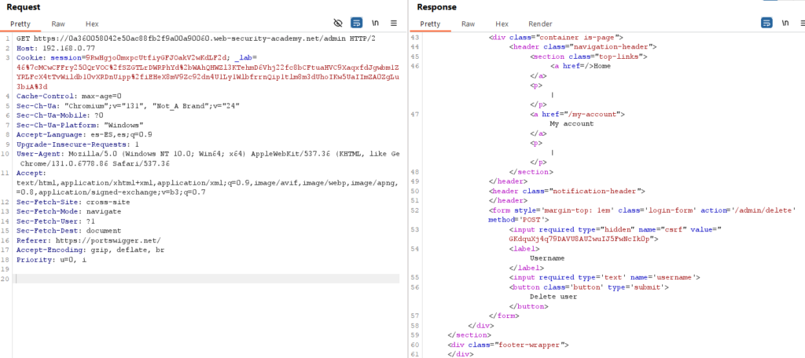This screenshot has width=805, height=358.
Task: Click the Sec-Fetch-Mode: navigate header
Action: [x=69, y=211]
